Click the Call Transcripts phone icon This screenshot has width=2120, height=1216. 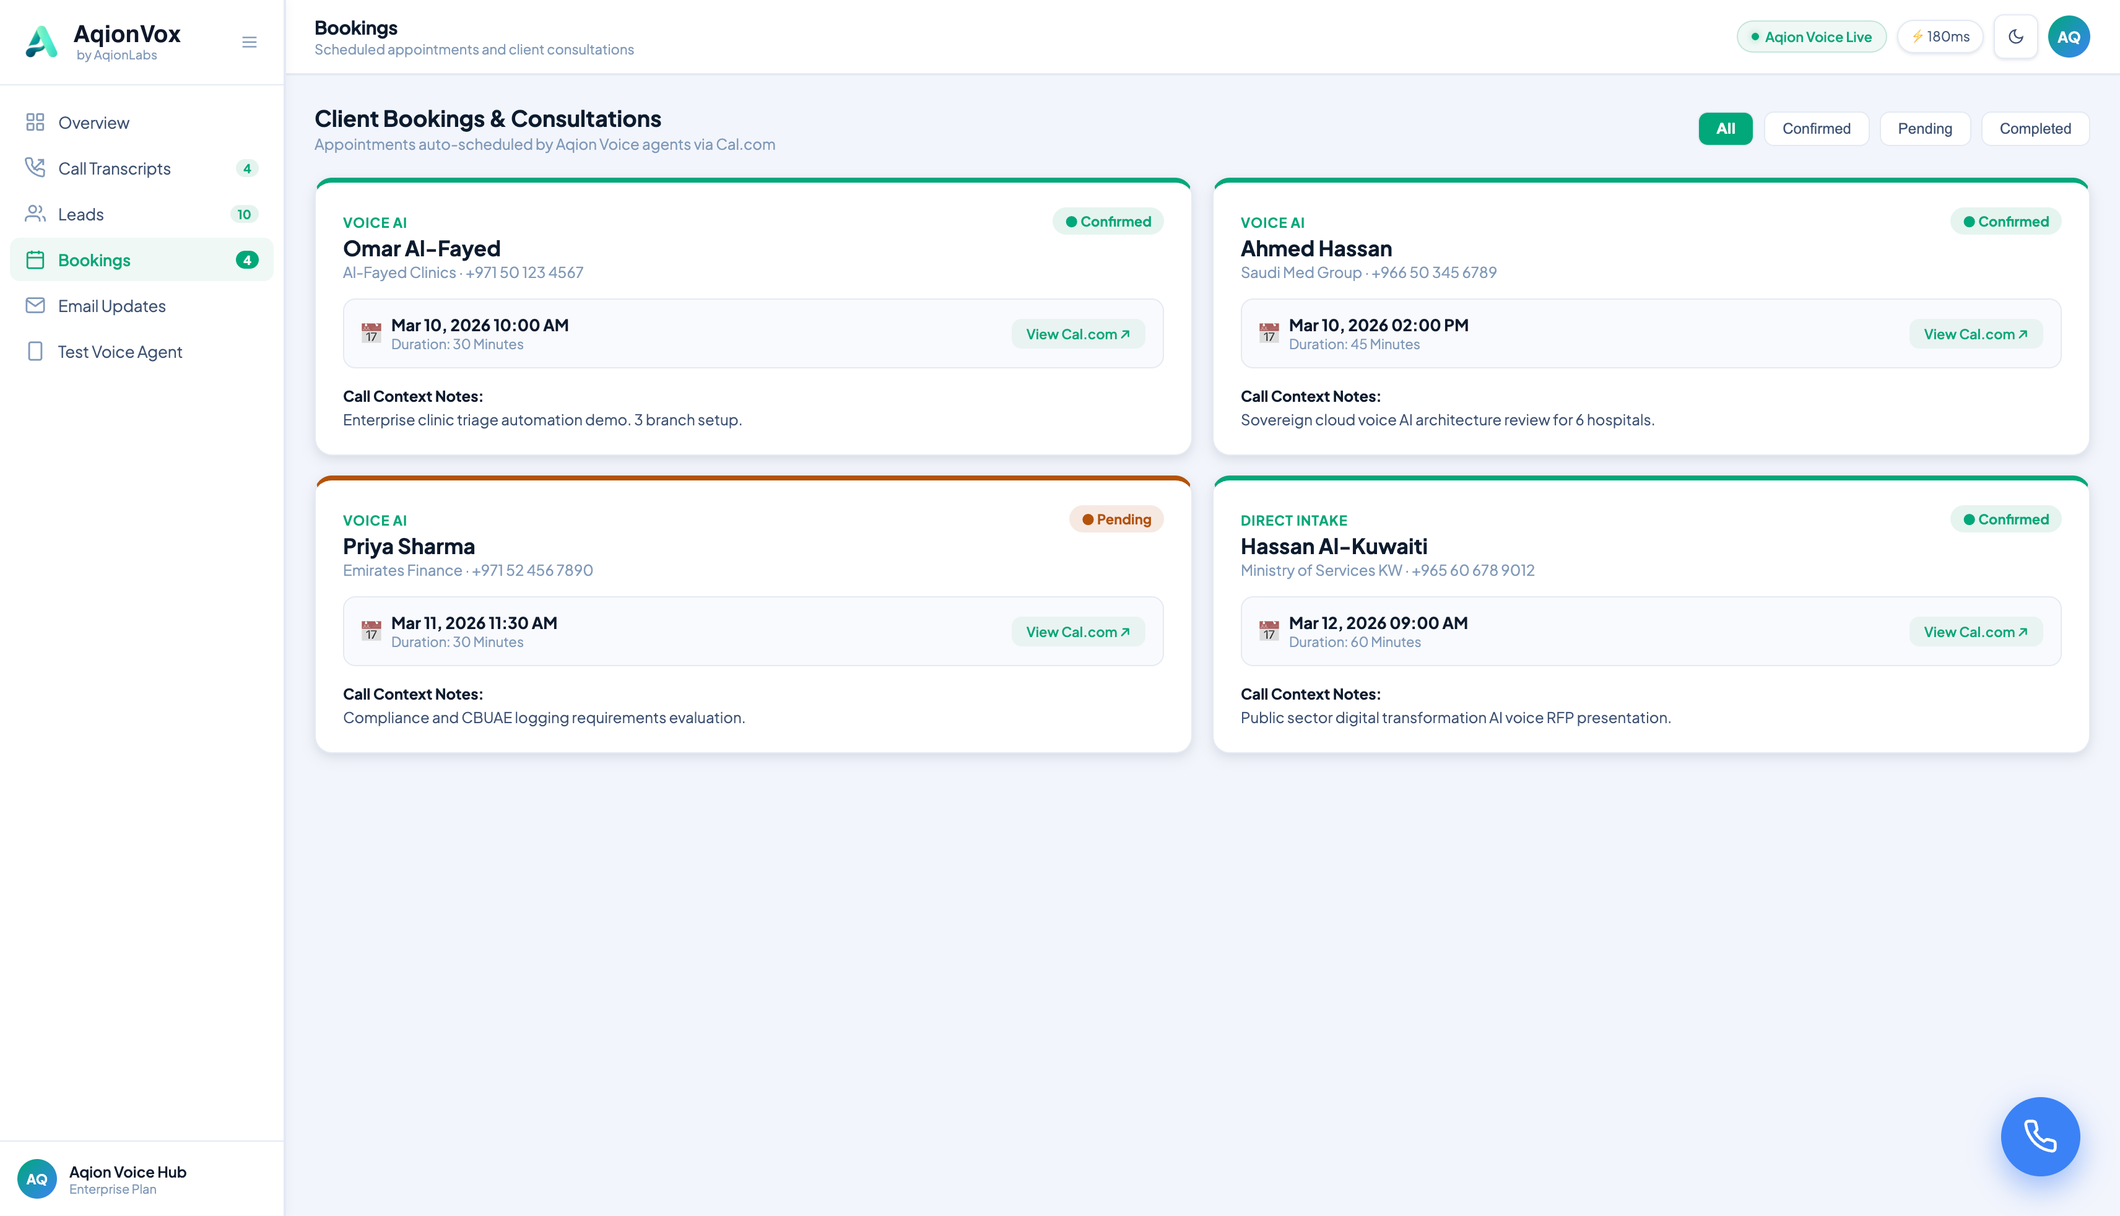pos(35,168)
